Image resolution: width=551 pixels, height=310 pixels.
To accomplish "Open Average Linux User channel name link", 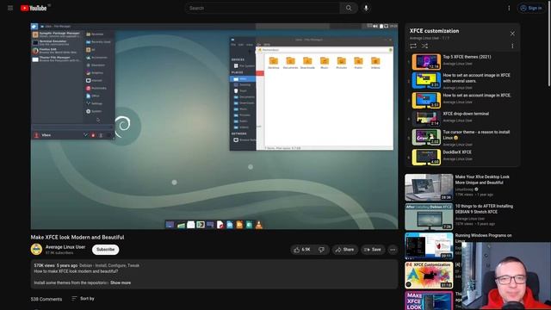I will click(x=65, y=247).
